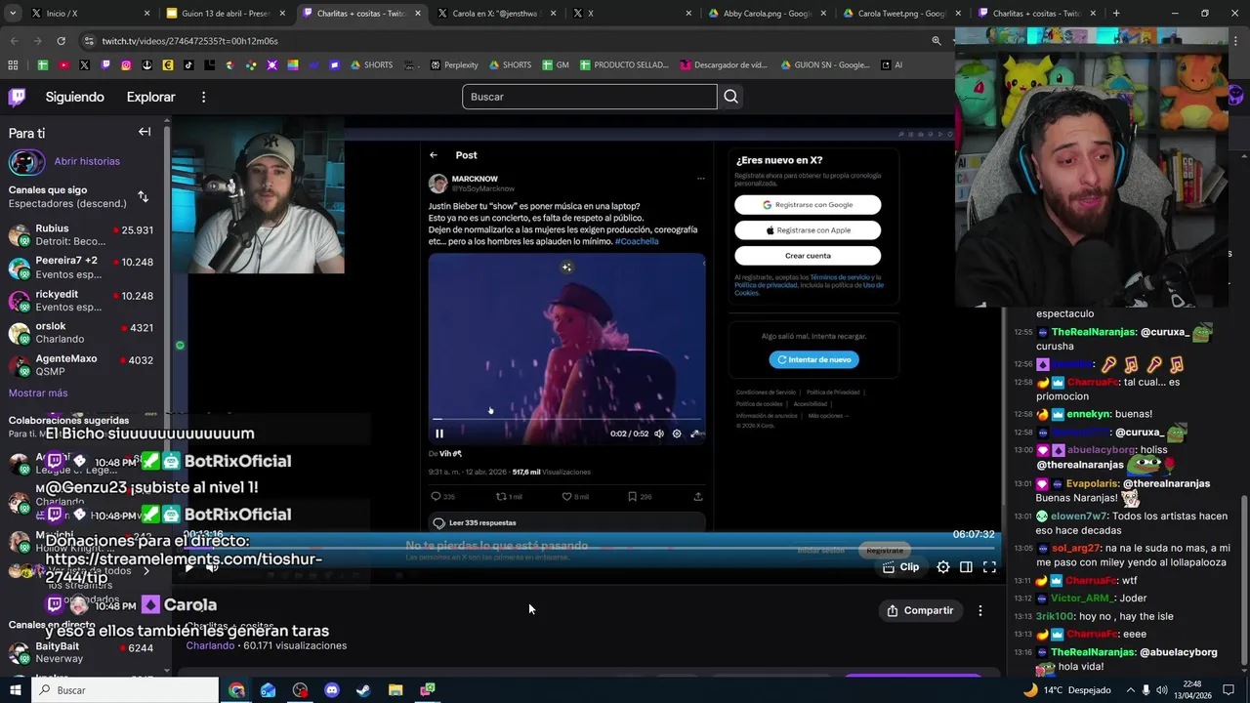Image resolution: width=1250 pixels, height=703 pixels.
Task: Collapse the Para ti sidebar
Action: pyautogui.click(x=145, y=132)
